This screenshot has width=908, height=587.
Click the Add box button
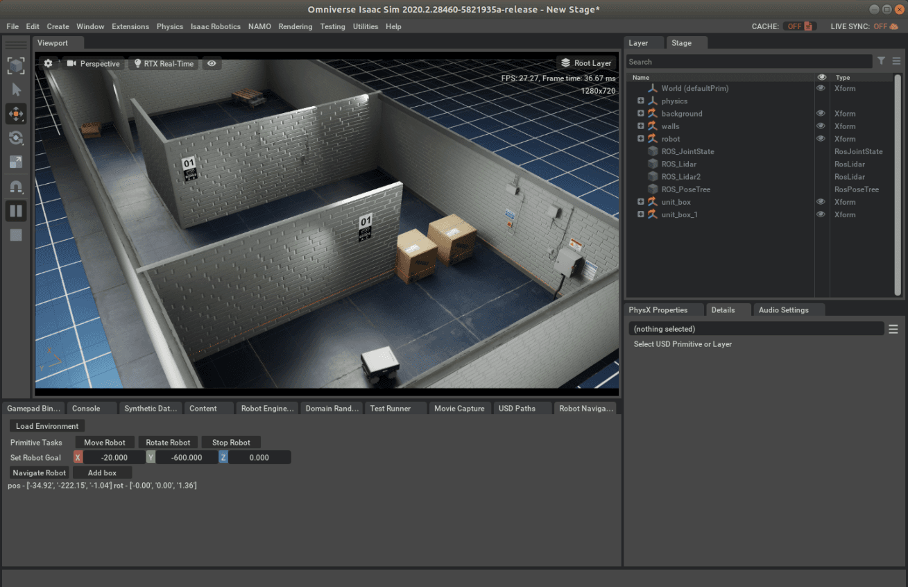pos(102,473)
